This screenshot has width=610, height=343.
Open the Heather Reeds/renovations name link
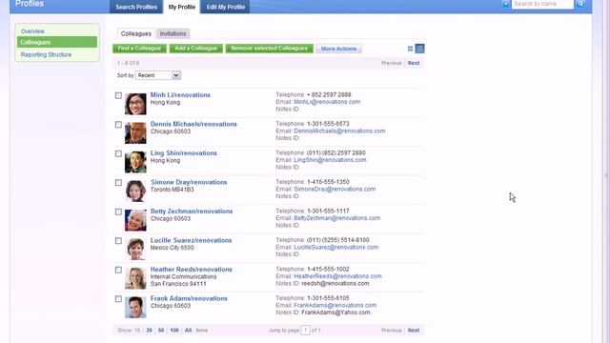pyautogui.click(x=191, y=269)
